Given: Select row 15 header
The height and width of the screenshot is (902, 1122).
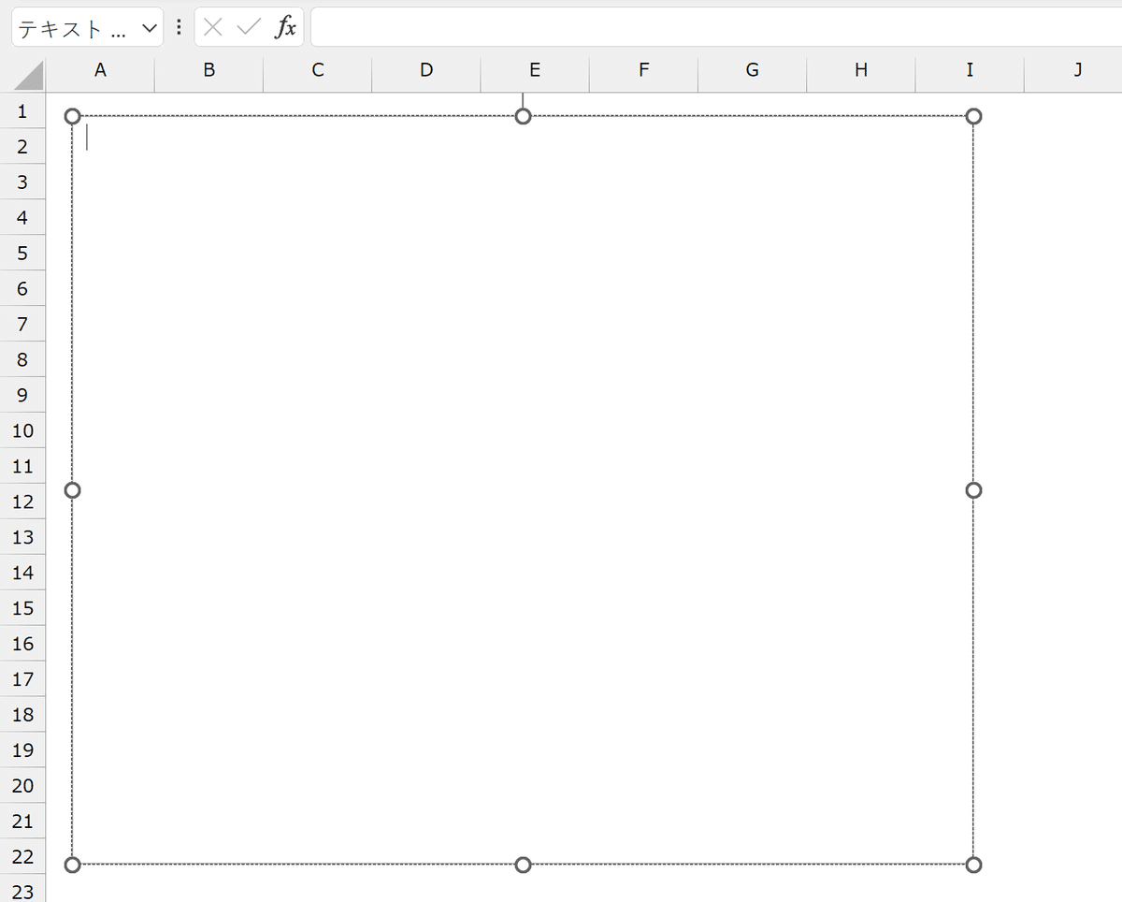Looking at the screenshot, I should (22, 608).
